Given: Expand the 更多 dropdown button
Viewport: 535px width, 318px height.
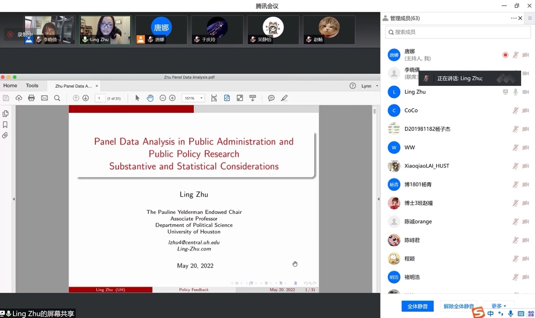Looking at the screenshot, I should click(499, 306).
